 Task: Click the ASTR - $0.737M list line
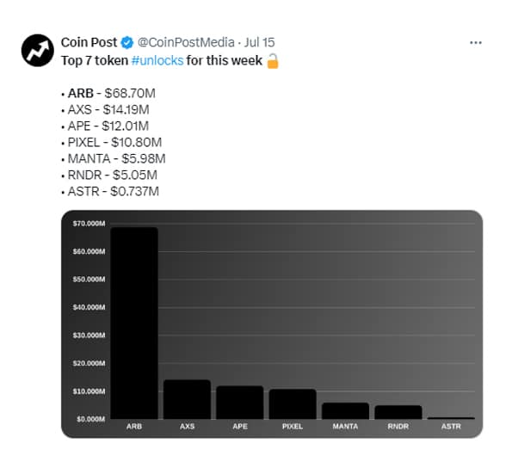pos(110,191)
